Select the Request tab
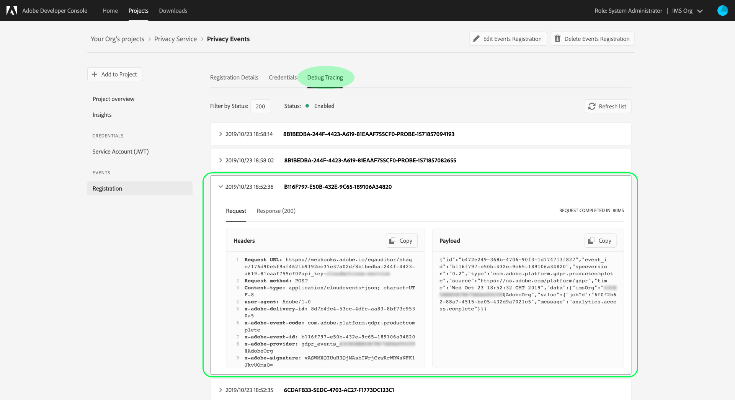This screenshot has height=400, width=735. (x=236, y=211)
